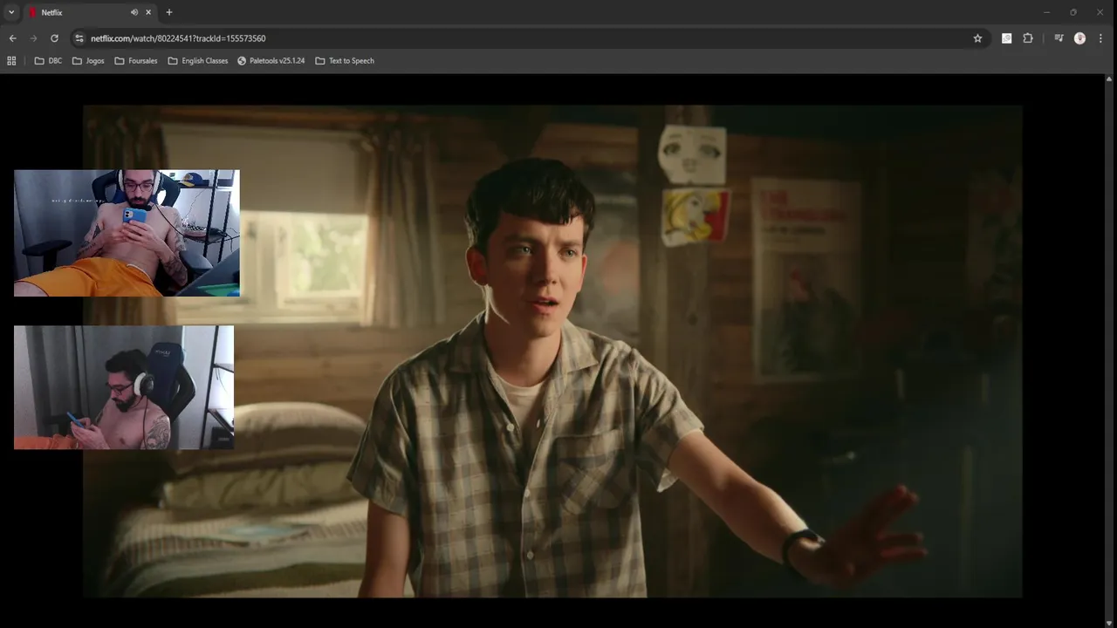Image resolution: width=1117 pixels, height=628 pixels.
Task: Open the Chrome three-dot menu
Action: pyautogui.click(x=1100, y=38)
